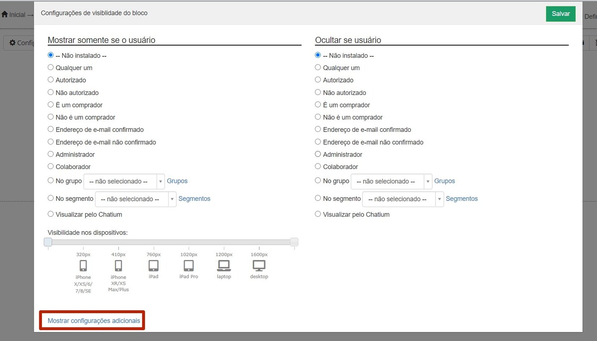This screenshot has height=341, width=597.
Task: Click the left handle of the device visibility slider
Action: tap(48, 242)
